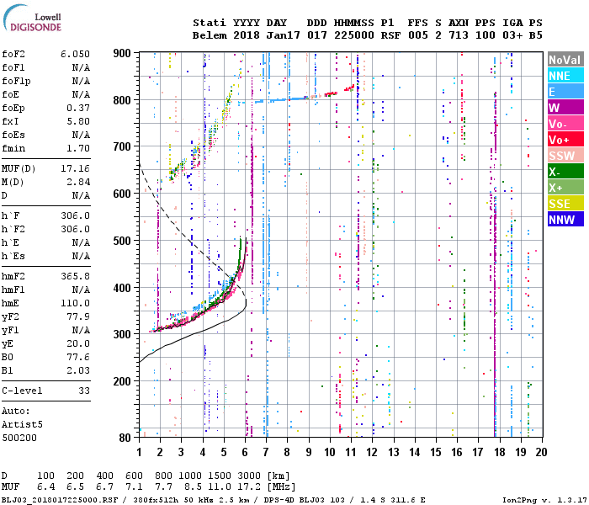The image size is (589, 505).
Task: Click the file name BLJ03_2018017225000.RSF
Action: (60, 500)
